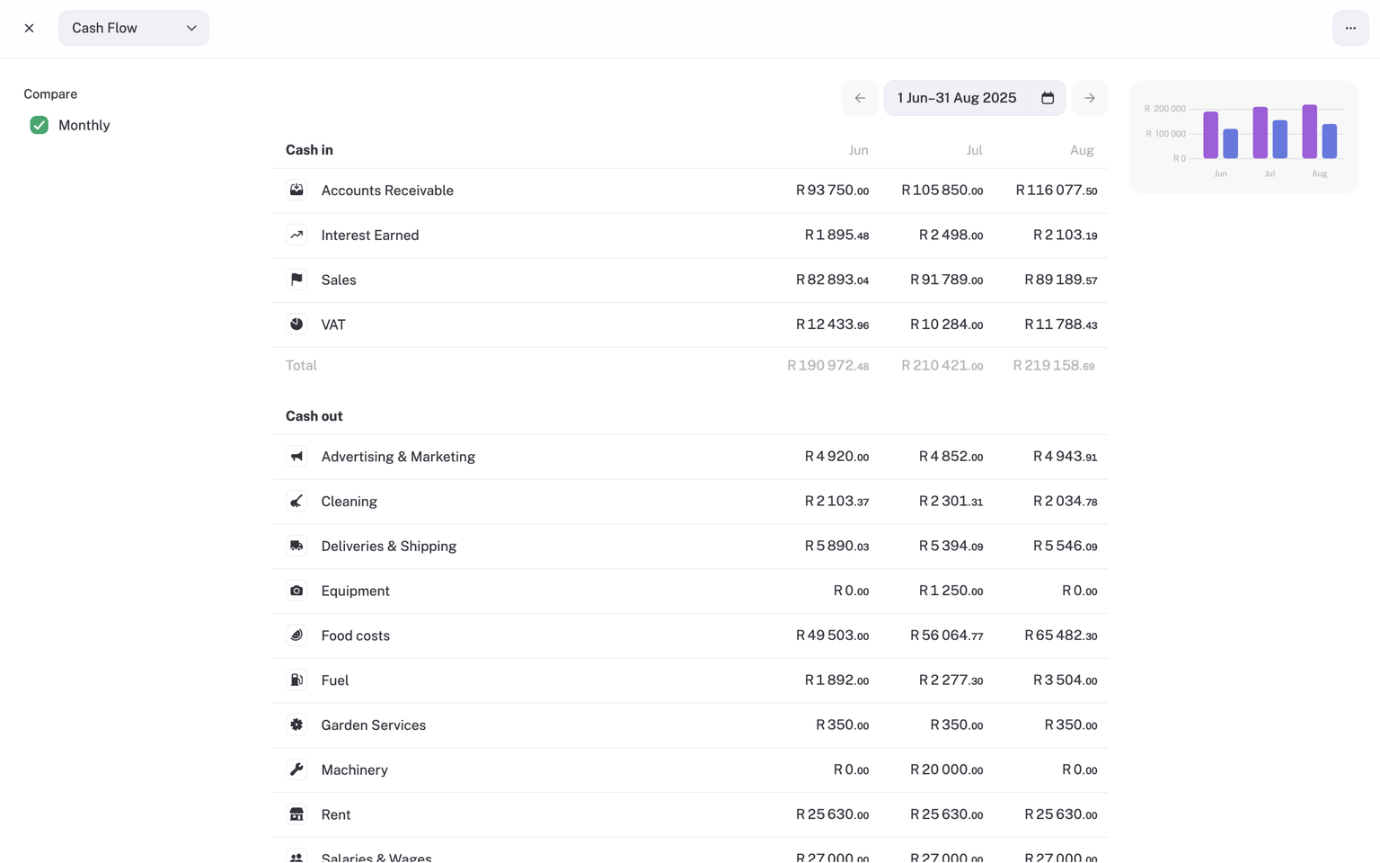The height and width of the screenshot is (863, 1380).
Task: Go to the previous date period
Action: tap(859, 97)
